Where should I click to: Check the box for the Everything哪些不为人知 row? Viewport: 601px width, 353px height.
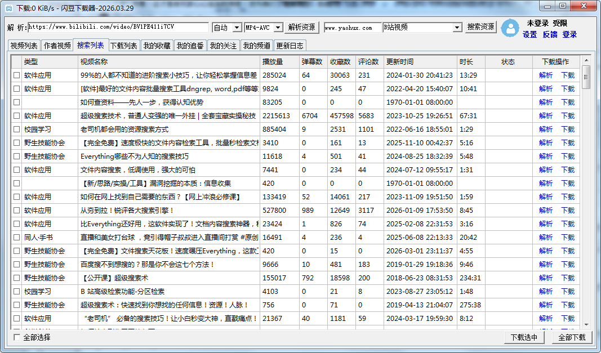(16, 156)
